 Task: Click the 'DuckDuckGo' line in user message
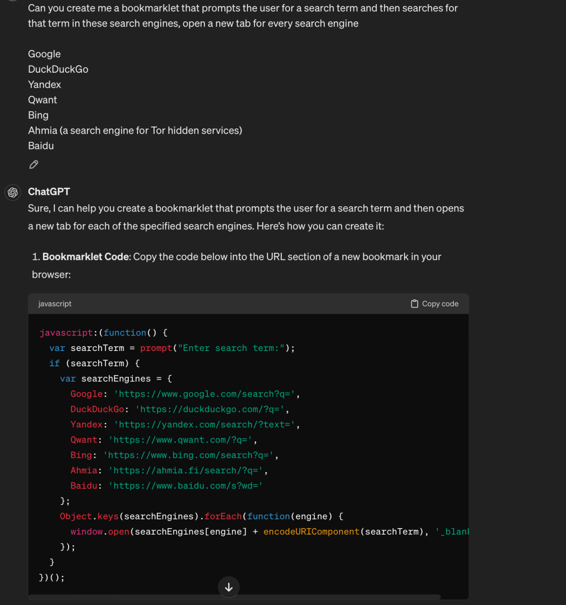pos(58,70)
